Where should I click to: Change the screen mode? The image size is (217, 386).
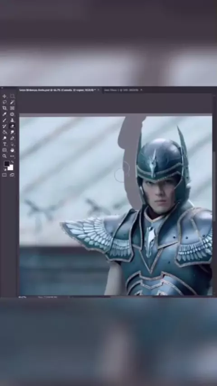coord(12,175)
